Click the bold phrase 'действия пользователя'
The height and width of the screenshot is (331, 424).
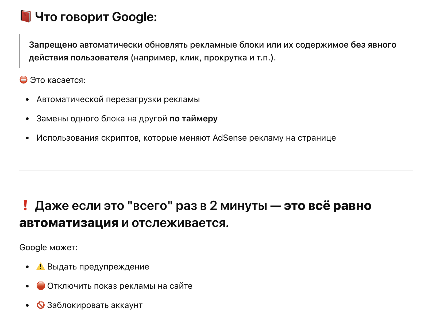click(x=79, y=58)
